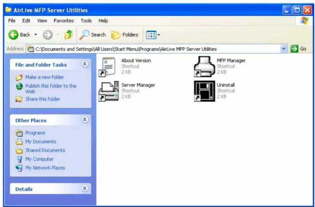Go to Shared Documents link
The height and width of the screenshot is (207, 315).
(45, 150)
